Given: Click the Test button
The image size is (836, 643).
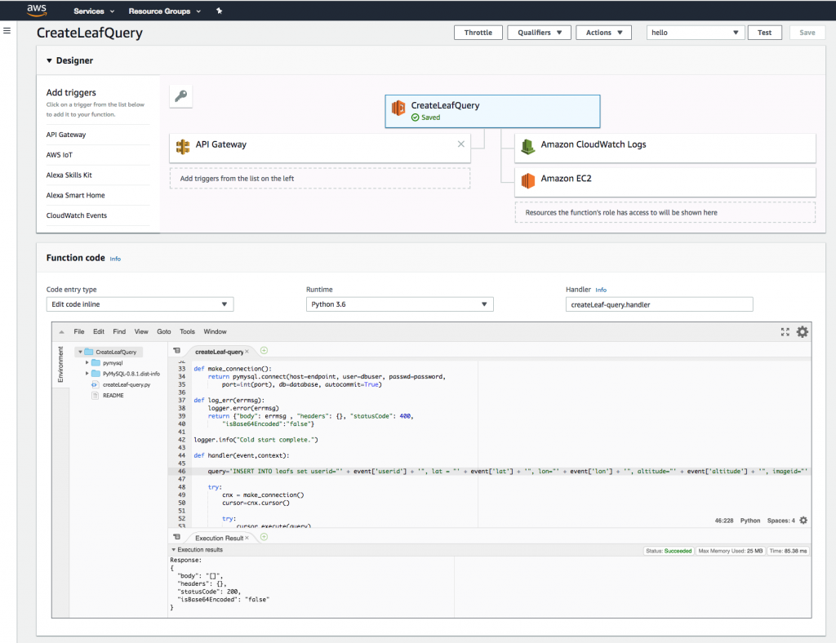Looking at the screenshot, I should pos(764,33).
